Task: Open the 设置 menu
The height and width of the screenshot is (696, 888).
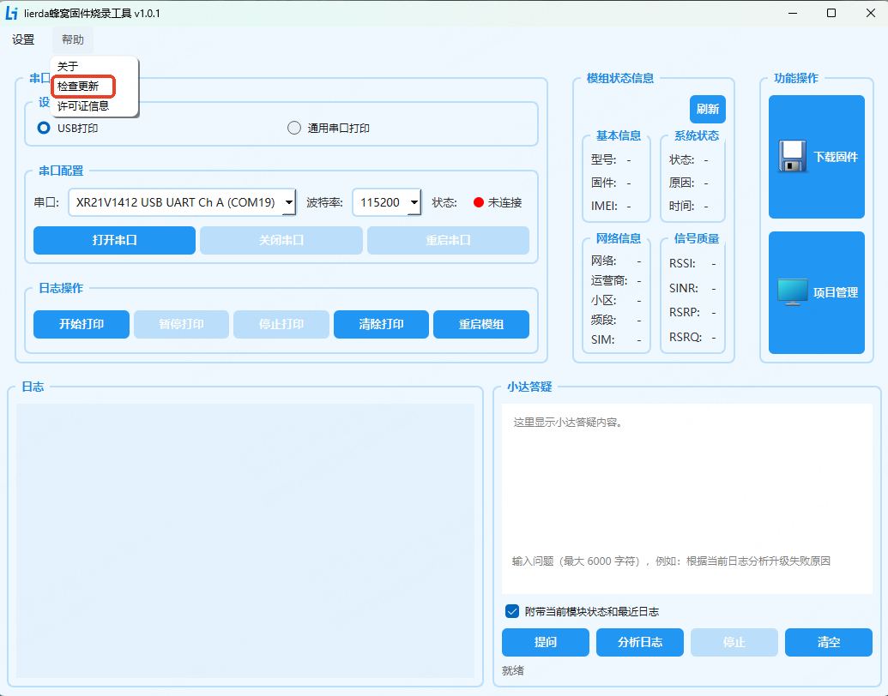Action: [23, 39]
